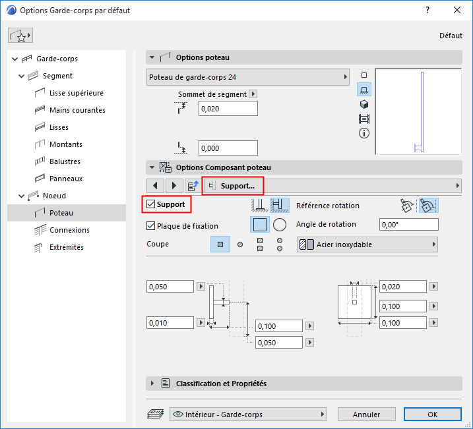The height and width of the screenshot is (429, 473).
Task: Select double square section profile
Action: point(260,244)
